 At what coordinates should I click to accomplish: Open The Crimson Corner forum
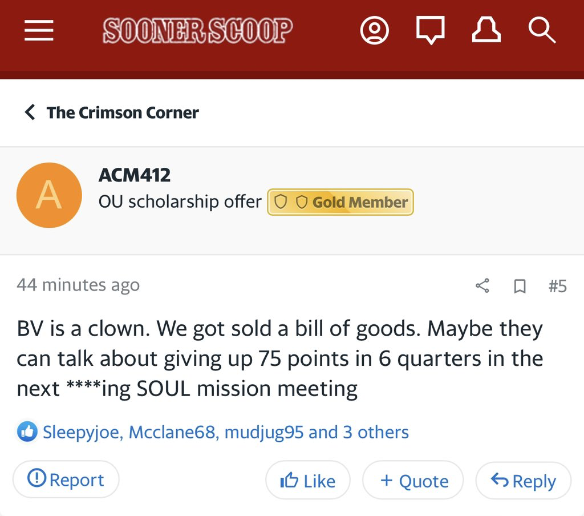click(x=123, y=112)
